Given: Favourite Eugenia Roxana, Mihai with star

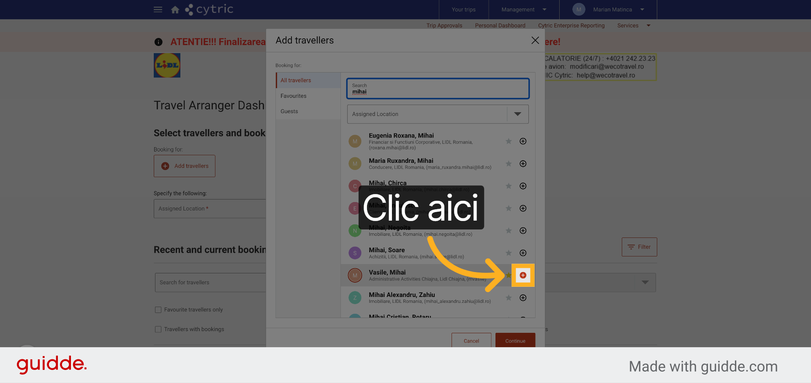Looking at the screenshot, I should [509, 141].
